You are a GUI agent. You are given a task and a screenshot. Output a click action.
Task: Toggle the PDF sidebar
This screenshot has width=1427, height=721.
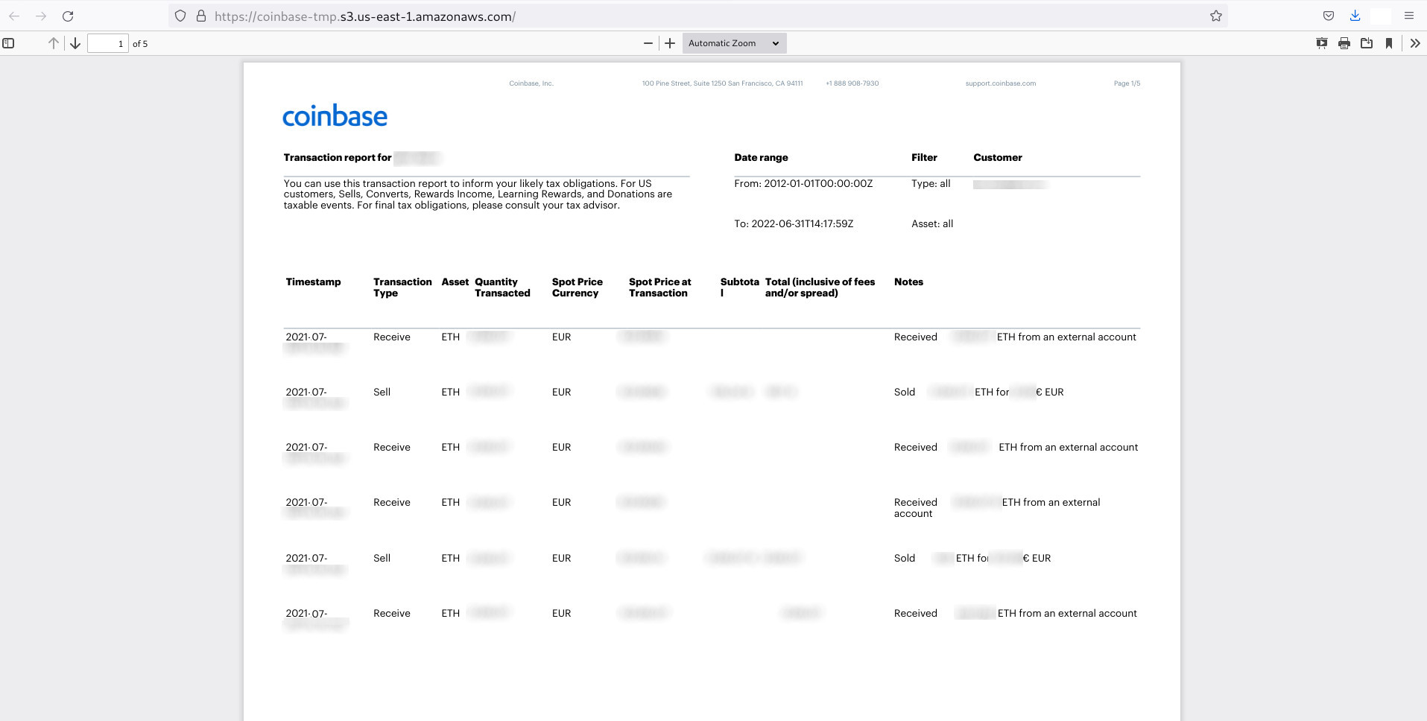coord(9,43)
